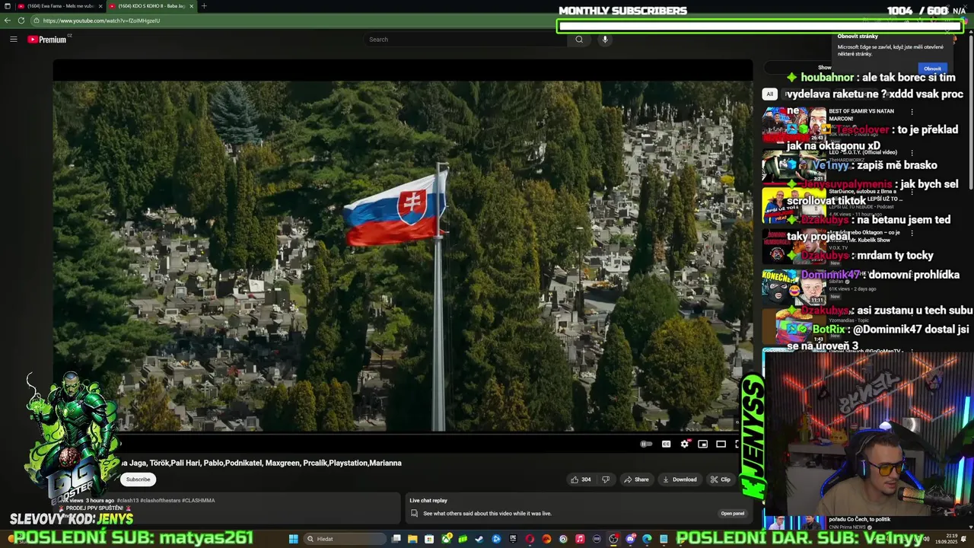Click the YouTube search magnifier button

coord(579,40)
